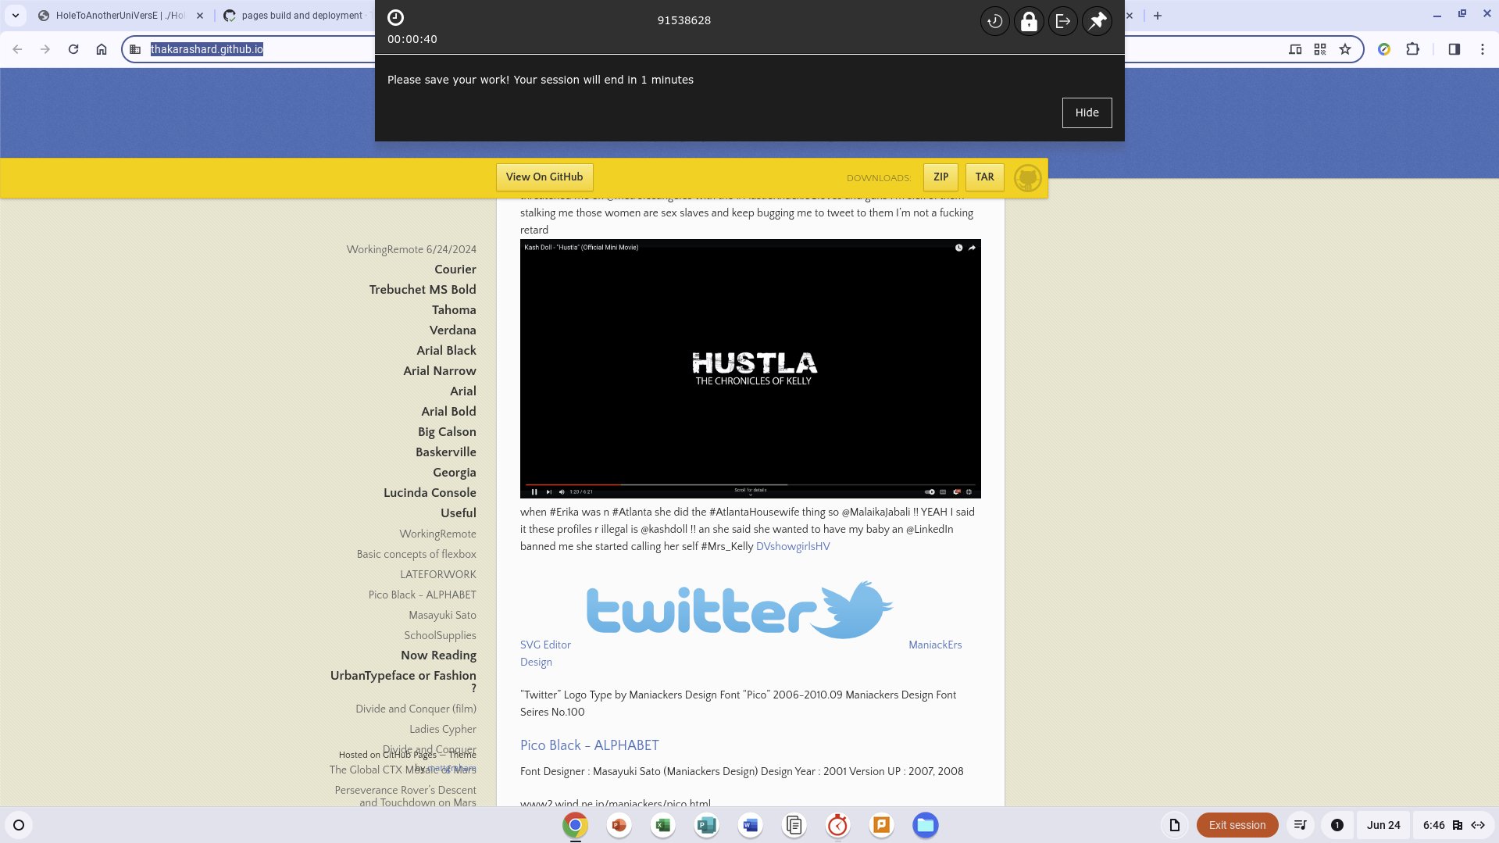
Task: Toggle the browser side panel
Action: point(1454,49)
